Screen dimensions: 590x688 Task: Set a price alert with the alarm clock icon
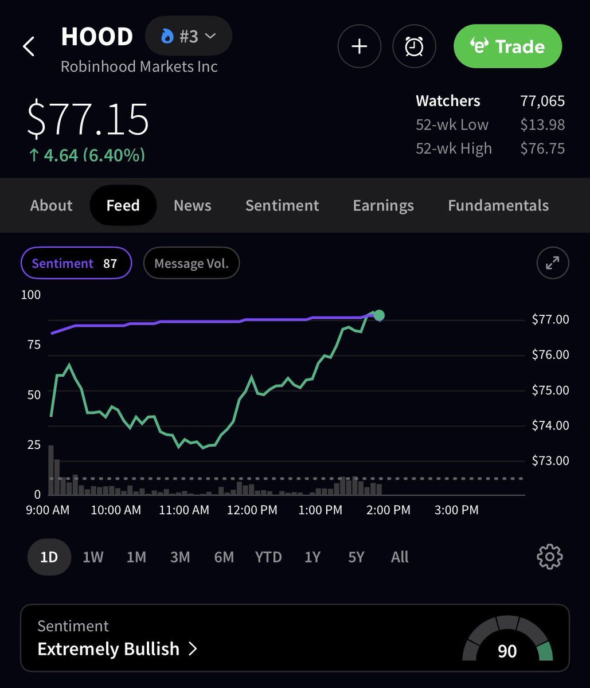coord(414,46)
